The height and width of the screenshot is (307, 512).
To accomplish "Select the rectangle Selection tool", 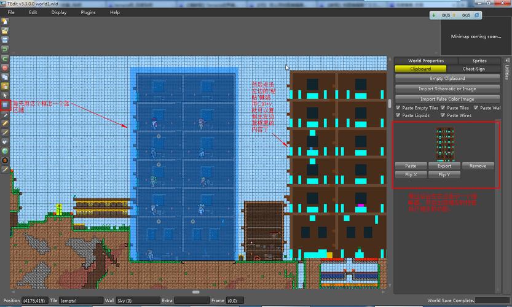I will click(x=5, y=105).
